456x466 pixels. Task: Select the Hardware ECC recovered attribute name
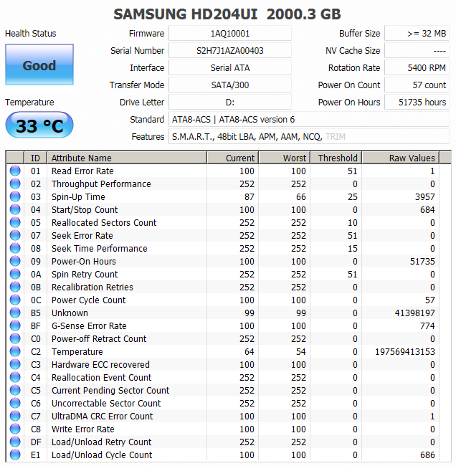tap(100, 364)
